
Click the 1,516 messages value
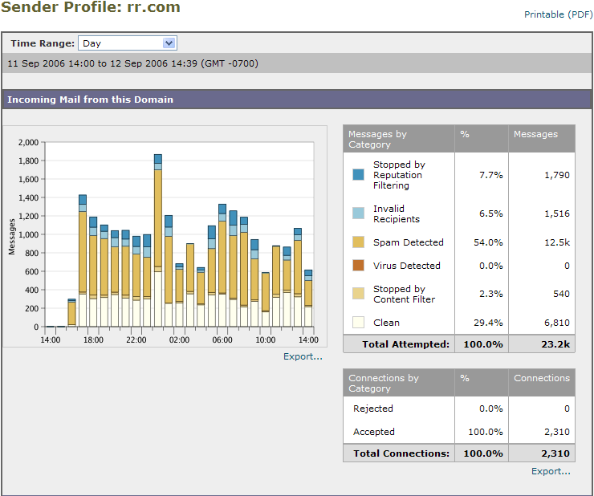557,213
